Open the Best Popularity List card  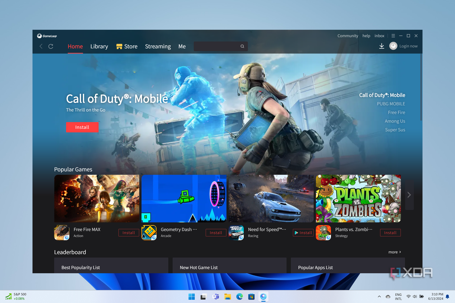[x=111, y=265]
